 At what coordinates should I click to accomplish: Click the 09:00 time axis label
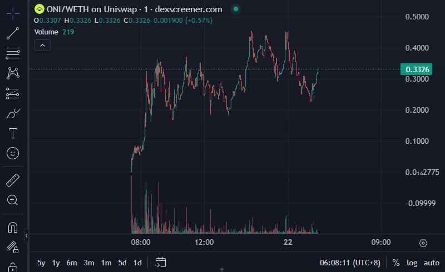tap(381, 242)
